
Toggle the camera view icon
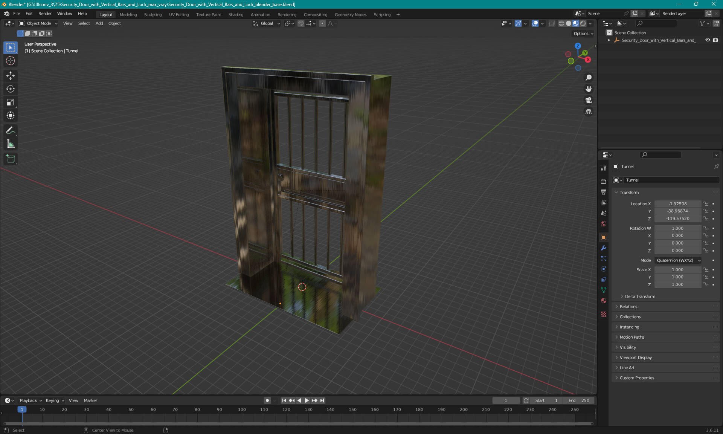[588, 100]
